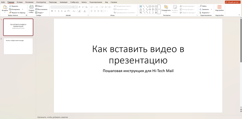The image size is (242, 119).
Task: Select the arc shape
Action: (144, 12)
